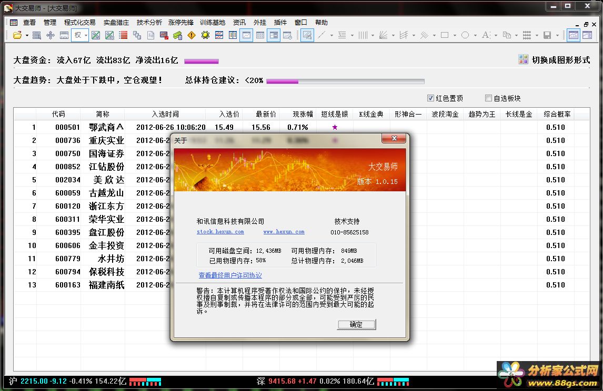Enable the 自选板块 checkbox
603x391 pixels.
(x=488, y=98)
